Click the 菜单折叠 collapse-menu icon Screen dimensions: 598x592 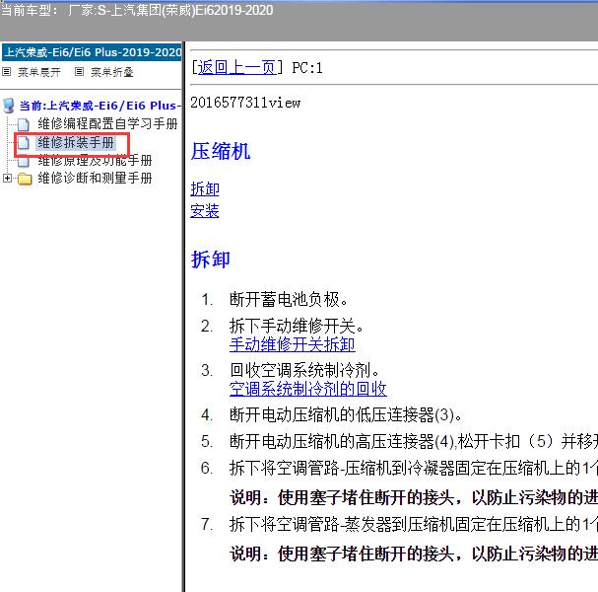click(79, 71)
